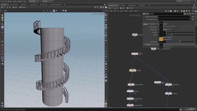Open the No cam camera menu
Viewport: 197px width, 111px height.
point(101,14)
